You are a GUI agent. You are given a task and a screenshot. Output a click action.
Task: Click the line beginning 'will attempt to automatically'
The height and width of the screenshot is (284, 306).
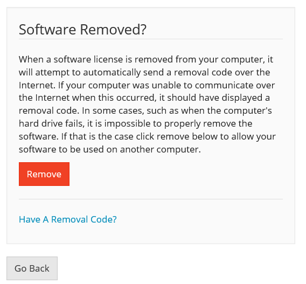(144, 72)
